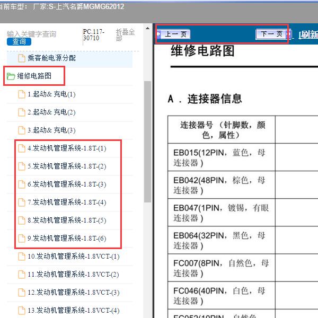Click table cell FC007(8PIN，自然色，母连接器)

[x=221, y=268]
